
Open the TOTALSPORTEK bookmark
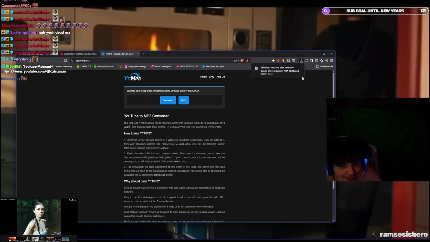tap(187, 67)
